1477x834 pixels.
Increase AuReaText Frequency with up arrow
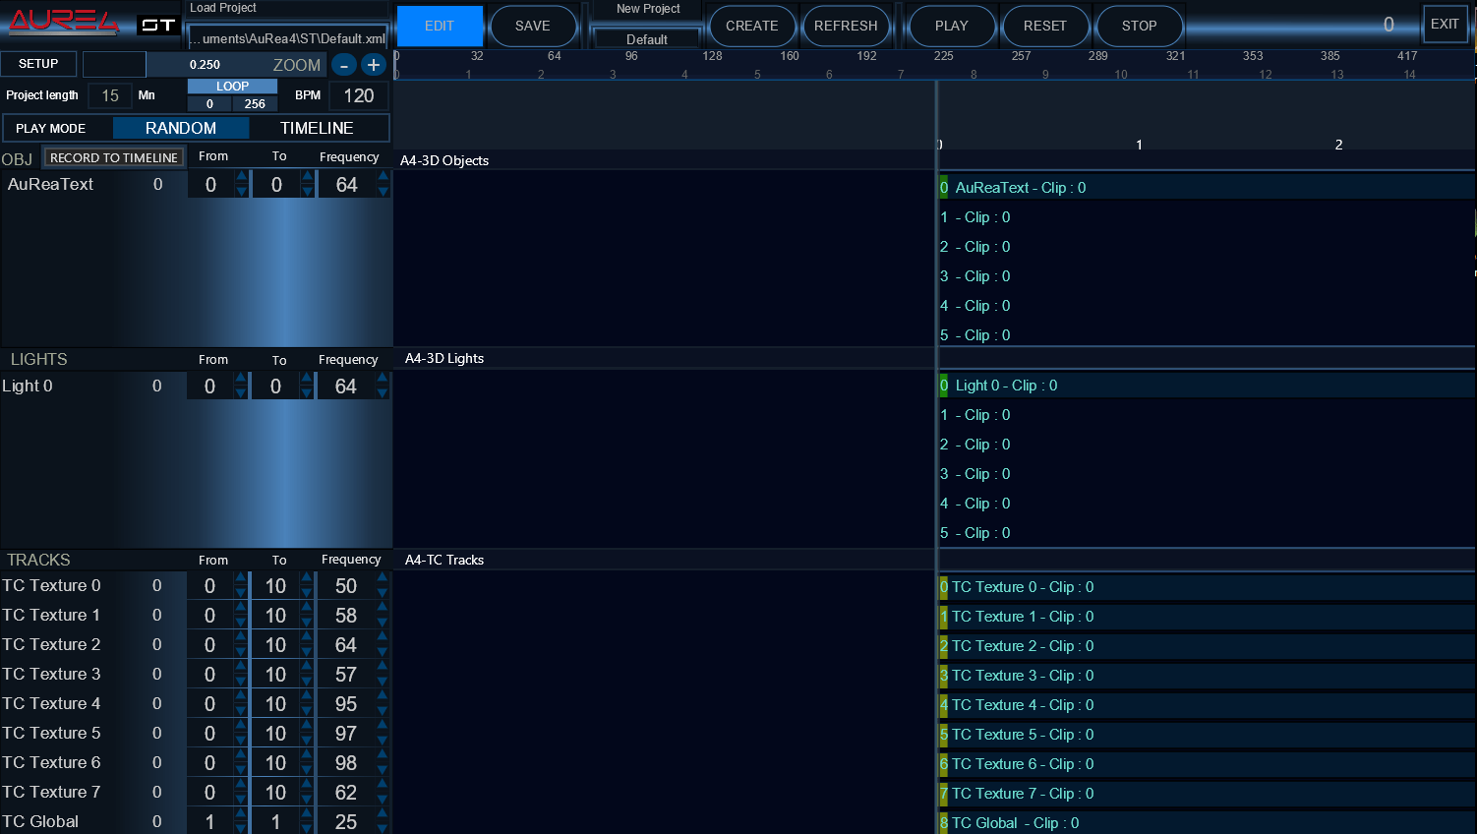(383, 177)
